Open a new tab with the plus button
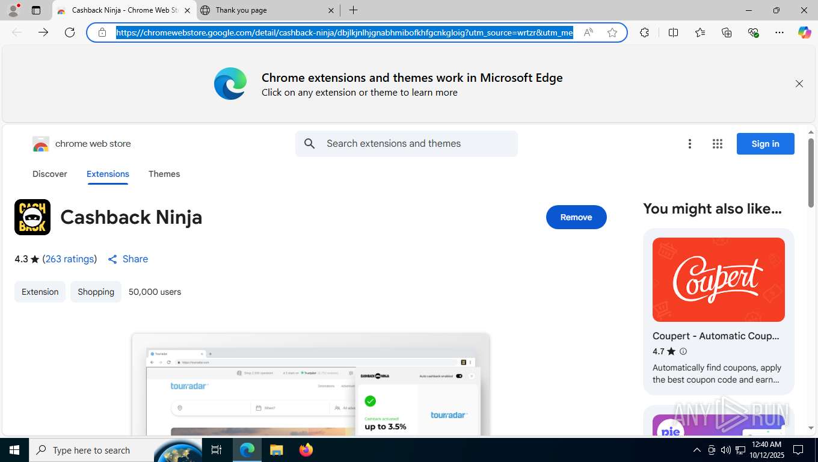Screen dimensions: 818x462 click(x=354, y=10)
